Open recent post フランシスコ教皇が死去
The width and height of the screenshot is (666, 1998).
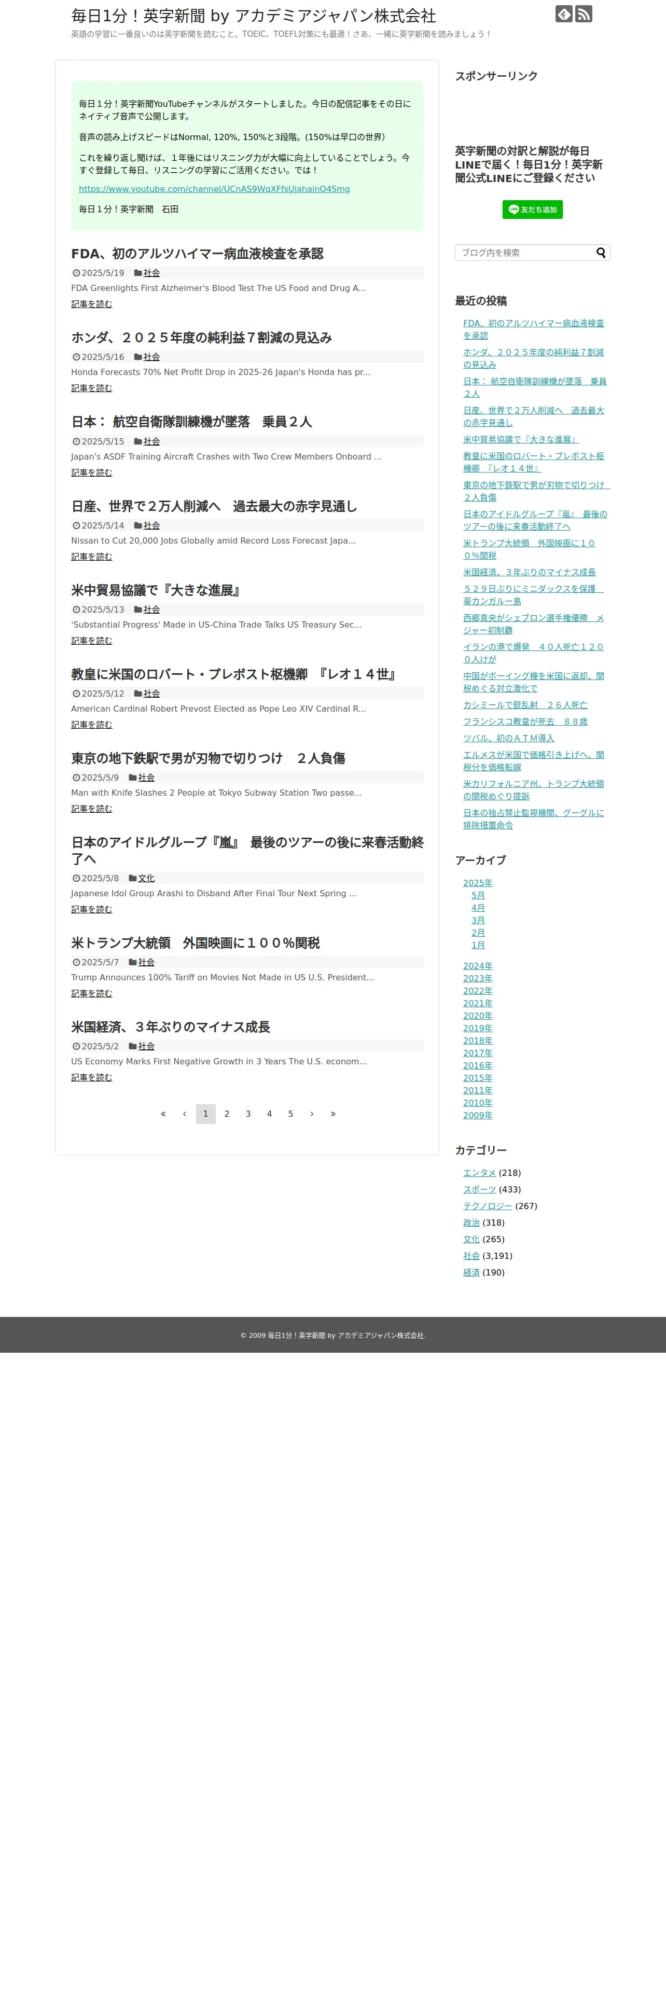point(525,721)
